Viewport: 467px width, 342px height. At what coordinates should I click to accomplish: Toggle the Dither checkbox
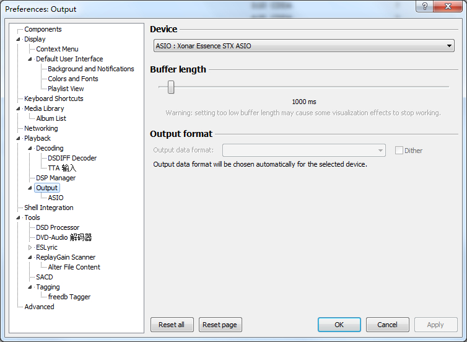pos(399,151)
